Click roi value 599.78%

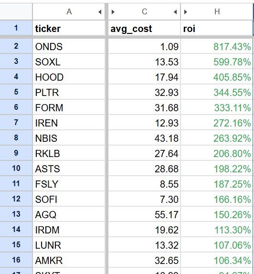[217, 62]
